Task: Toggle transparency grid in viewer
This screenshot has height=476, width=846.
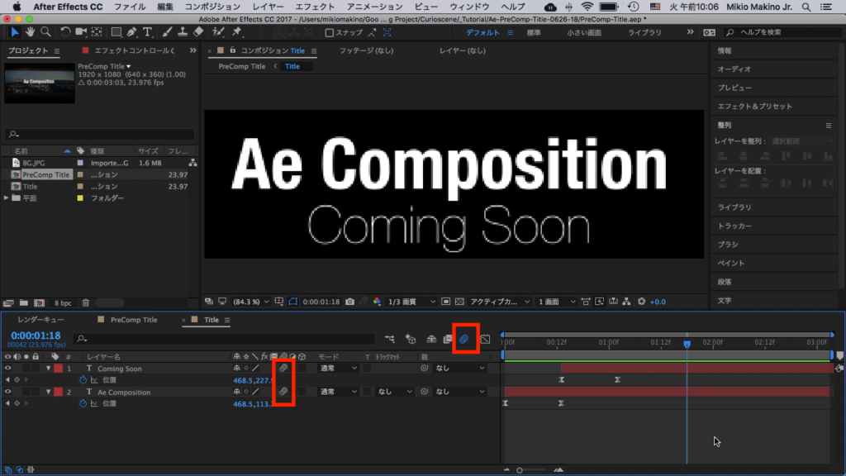Action: [459, 302]
